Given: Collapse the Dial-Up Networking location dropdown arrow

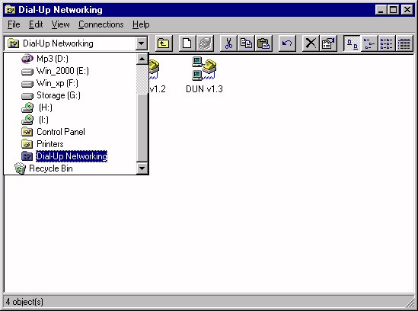Looking at the screenshot, I should tap(142, 43).
